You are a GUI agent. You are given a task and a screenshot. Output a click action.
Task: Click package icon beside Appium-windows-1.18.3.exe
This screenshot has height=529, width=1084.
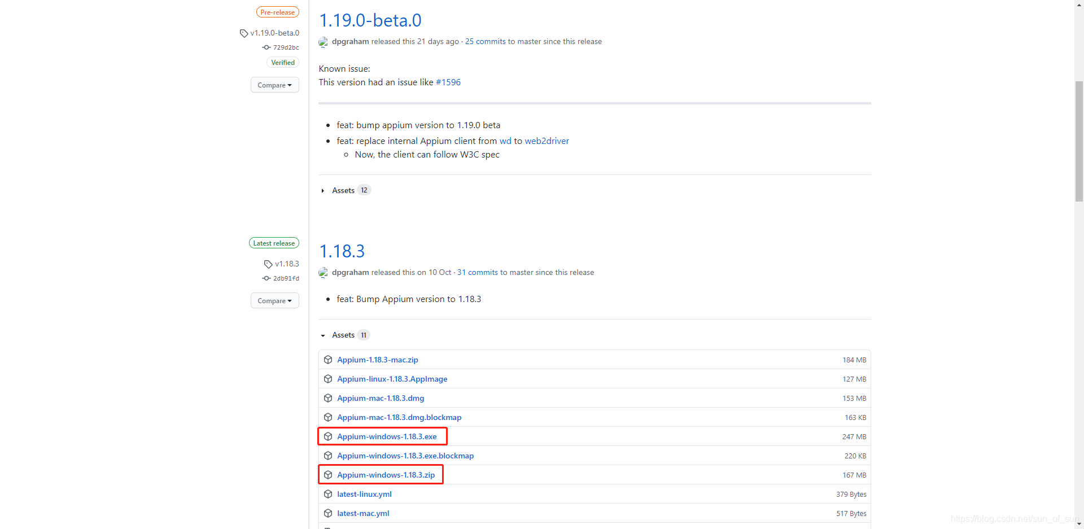coord(328,436)
